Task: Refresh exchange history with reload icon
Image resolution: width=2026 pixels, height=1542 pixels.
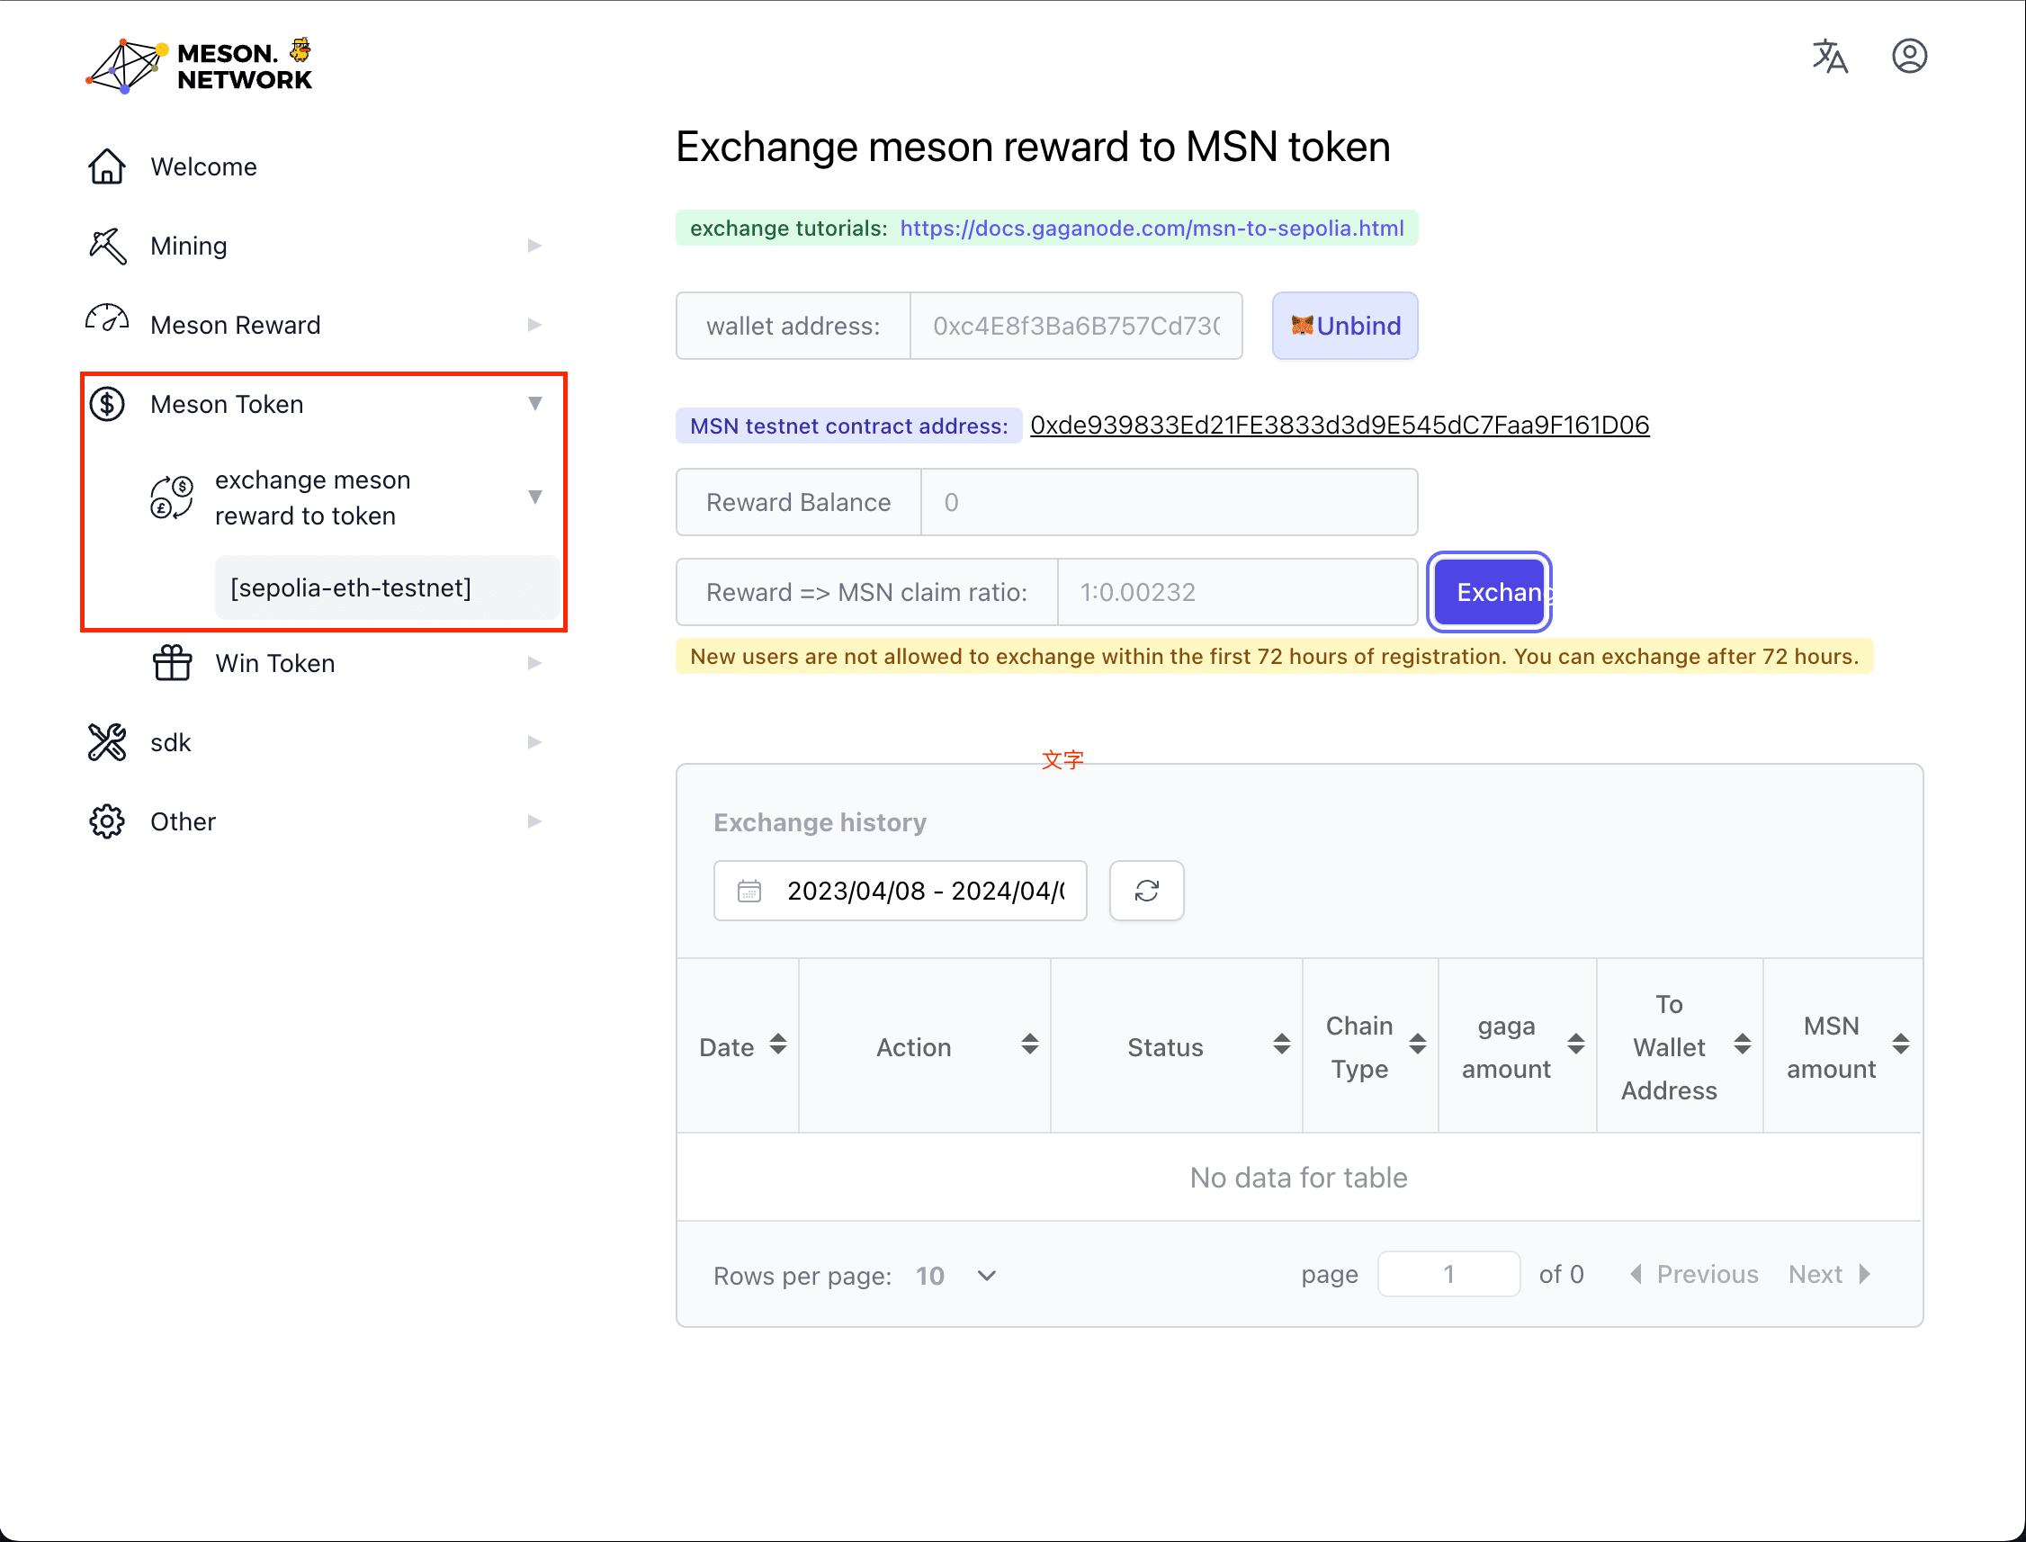Action: pos(1145,891)
